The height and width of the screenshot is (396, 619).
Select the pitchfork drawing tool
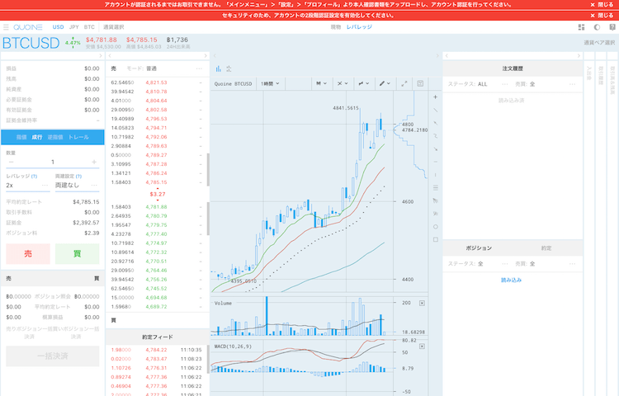point(436,214)
